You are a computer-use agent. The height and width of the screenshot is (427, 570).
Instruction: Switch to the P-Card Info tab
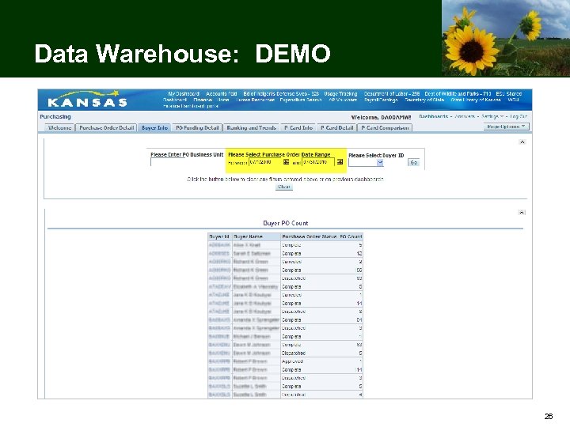coord(298,127)
